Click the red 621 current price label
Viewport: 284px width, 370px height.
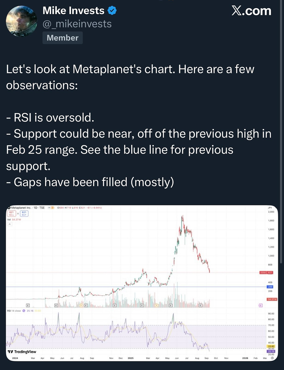click(270, 273)
